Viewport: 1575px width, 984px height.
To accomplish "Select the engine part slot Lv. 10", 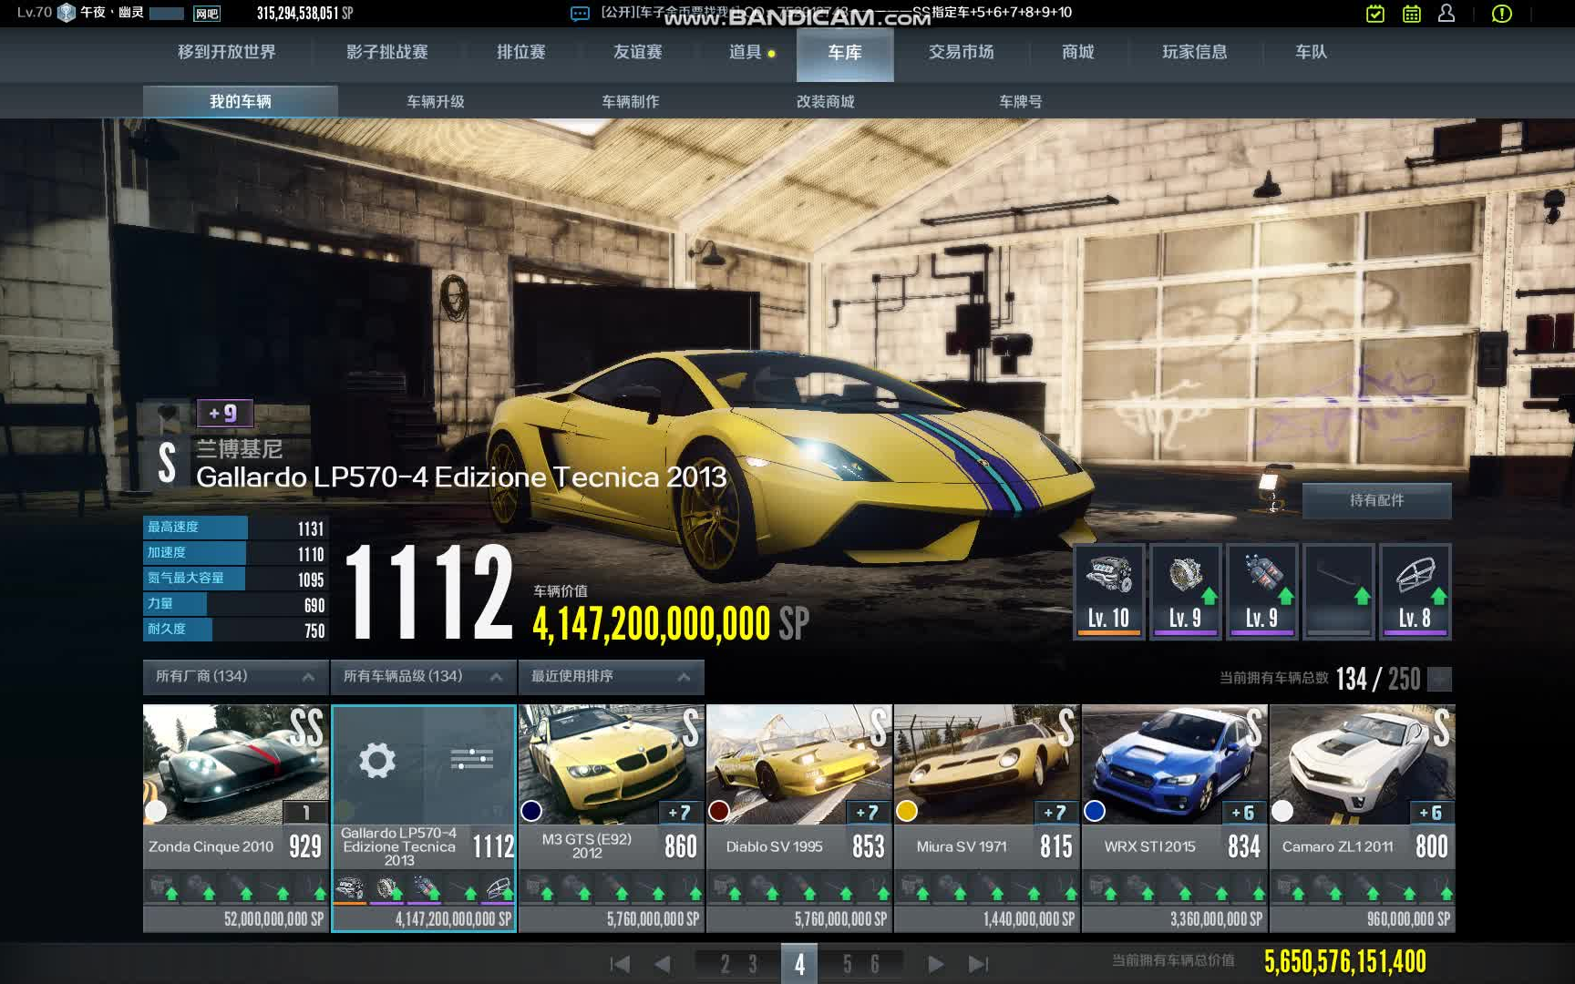I will tap(1108, 591).
